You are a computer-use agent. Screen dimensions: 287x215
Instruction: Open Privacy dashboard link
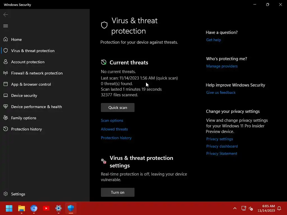pos(222,146)
